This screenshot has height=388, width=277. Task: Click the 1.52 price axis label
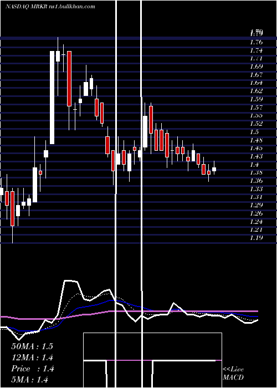256,124
